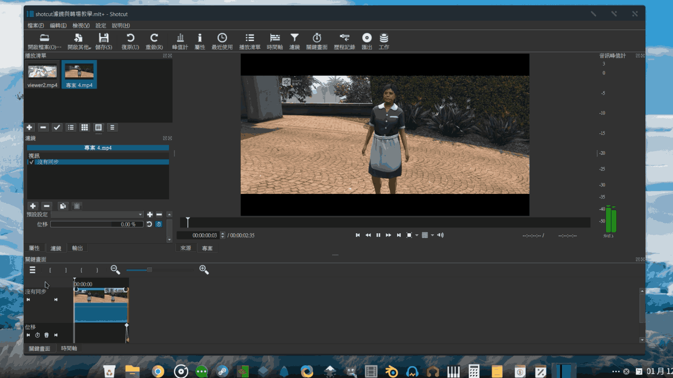
Task: Show the 峰值計 peak meter panel
Action: pyautogui.click(x=180, y=41)
